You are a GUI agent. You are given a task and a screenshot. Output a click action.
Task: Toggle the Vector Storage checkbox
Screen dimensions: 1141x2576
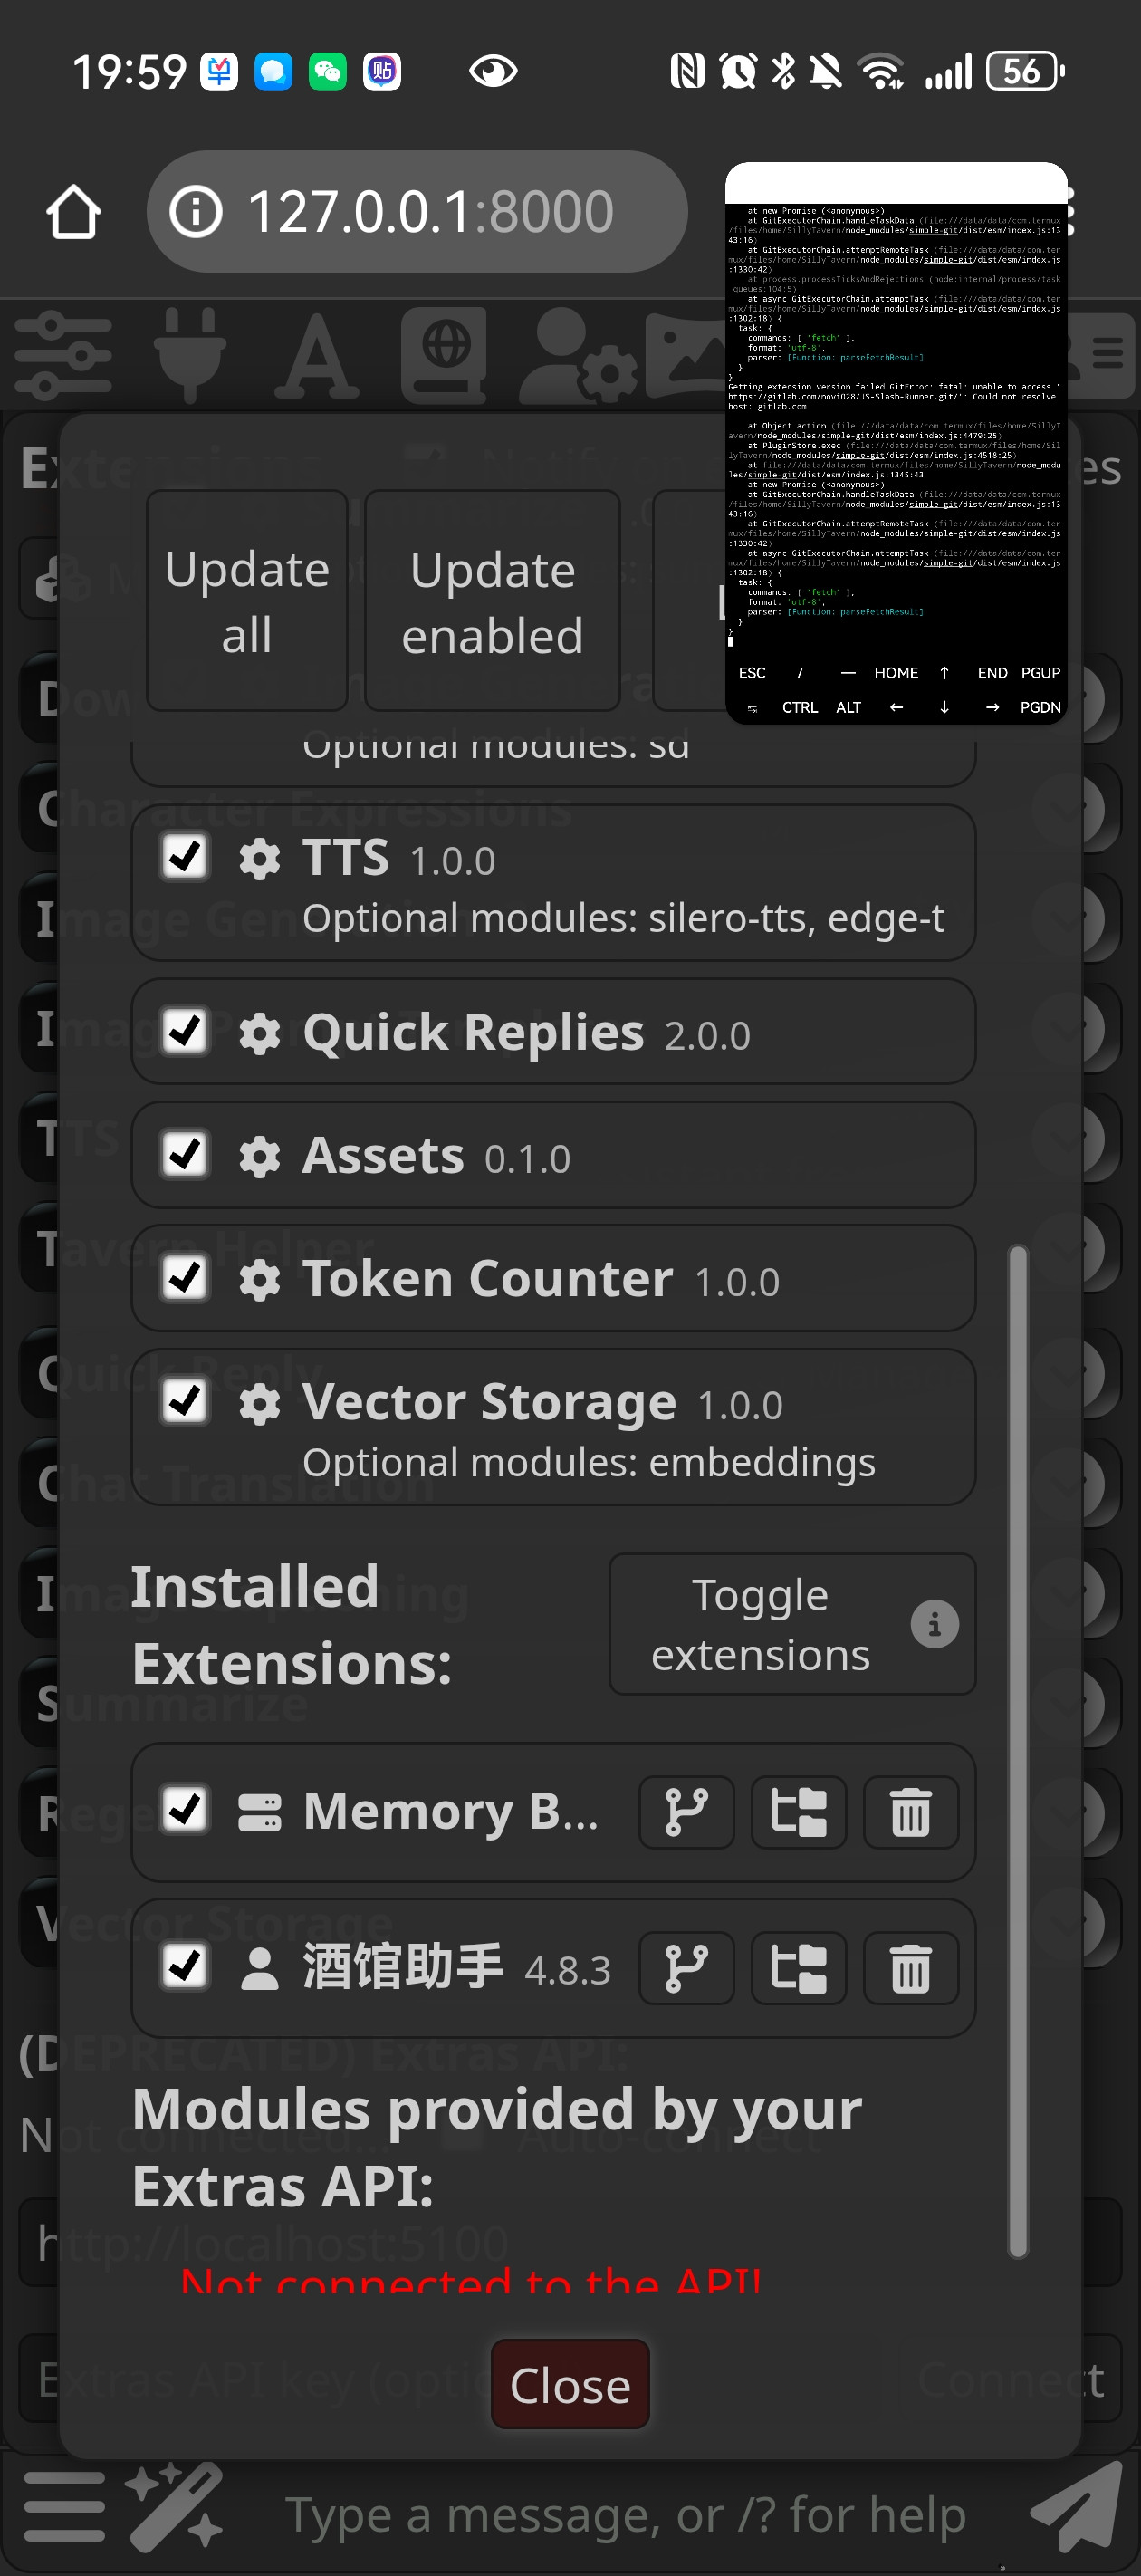click(186, 1401)
